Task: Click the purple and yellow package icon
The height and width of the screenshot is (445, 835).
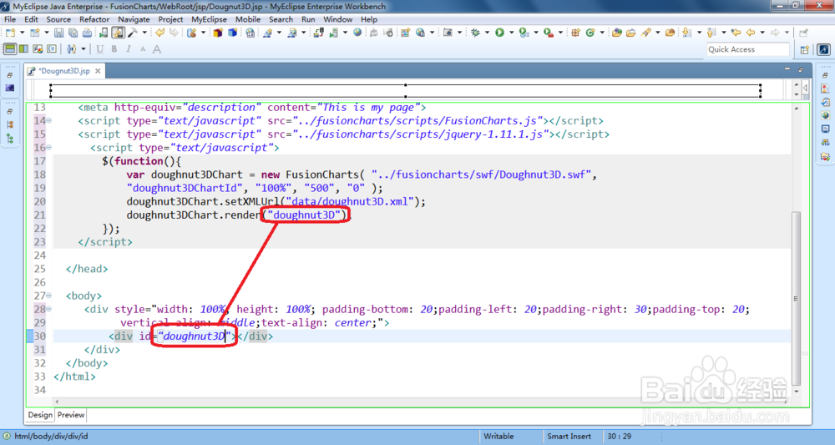Action: 218,33
